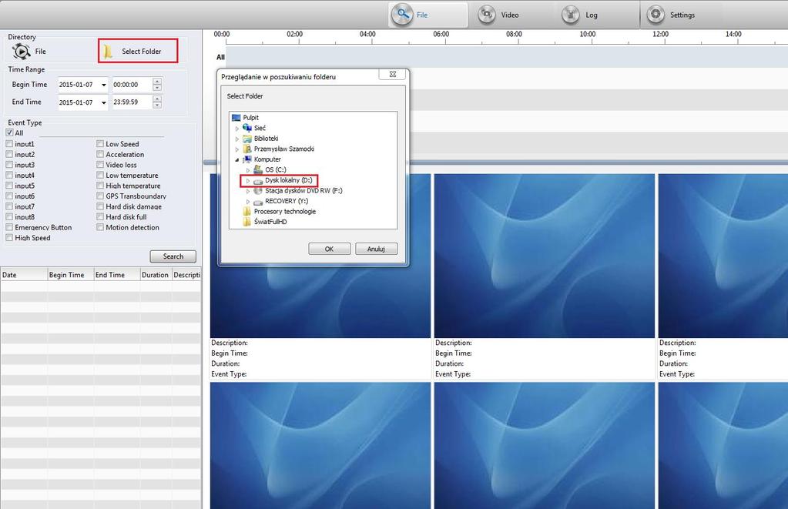Click the Search button
Viewport: 788px width, 509px height.
tap(173, 256)
